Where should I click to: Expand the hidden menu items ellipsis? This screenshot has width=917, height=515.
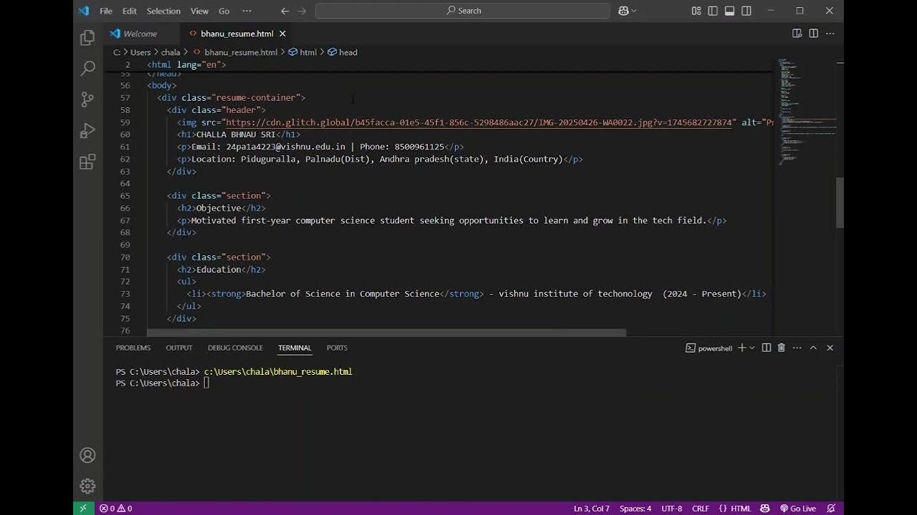pos(247,11)
